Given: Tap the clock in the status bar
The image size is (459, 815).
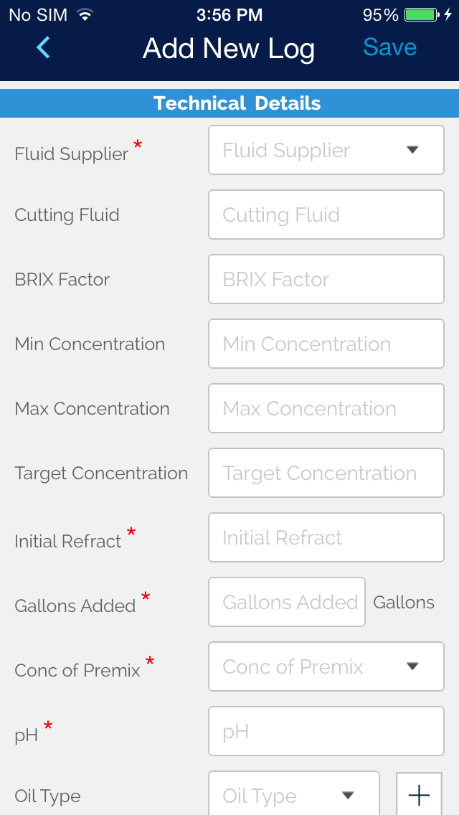Looking at the screenshot, I should tap(229, 14).
